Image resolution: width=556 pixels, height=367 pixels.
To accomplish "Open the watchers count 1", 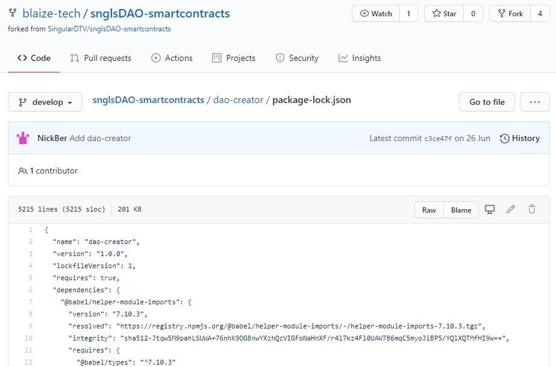I will [x=408, y=13].
